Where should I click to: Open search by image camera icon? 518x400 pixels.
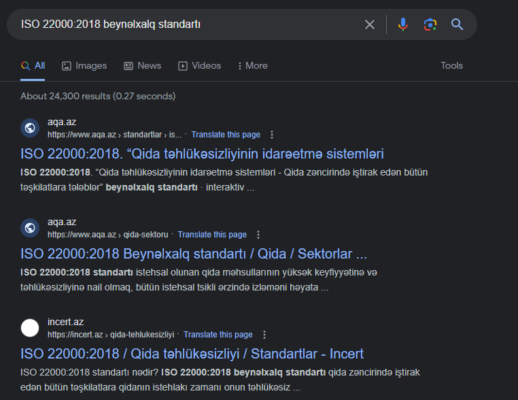(x=430, y=24)
